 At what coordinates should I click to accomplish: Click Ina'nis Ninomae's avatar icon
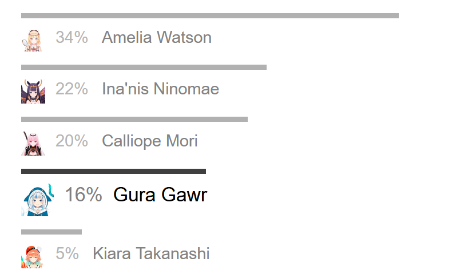tap(33, 92)
